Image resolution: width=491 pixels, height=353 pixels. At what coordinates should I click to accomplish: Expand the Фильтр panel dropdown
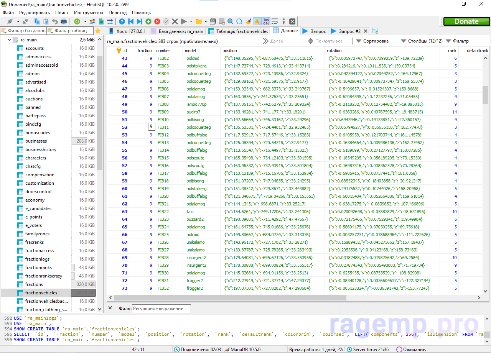457,41
